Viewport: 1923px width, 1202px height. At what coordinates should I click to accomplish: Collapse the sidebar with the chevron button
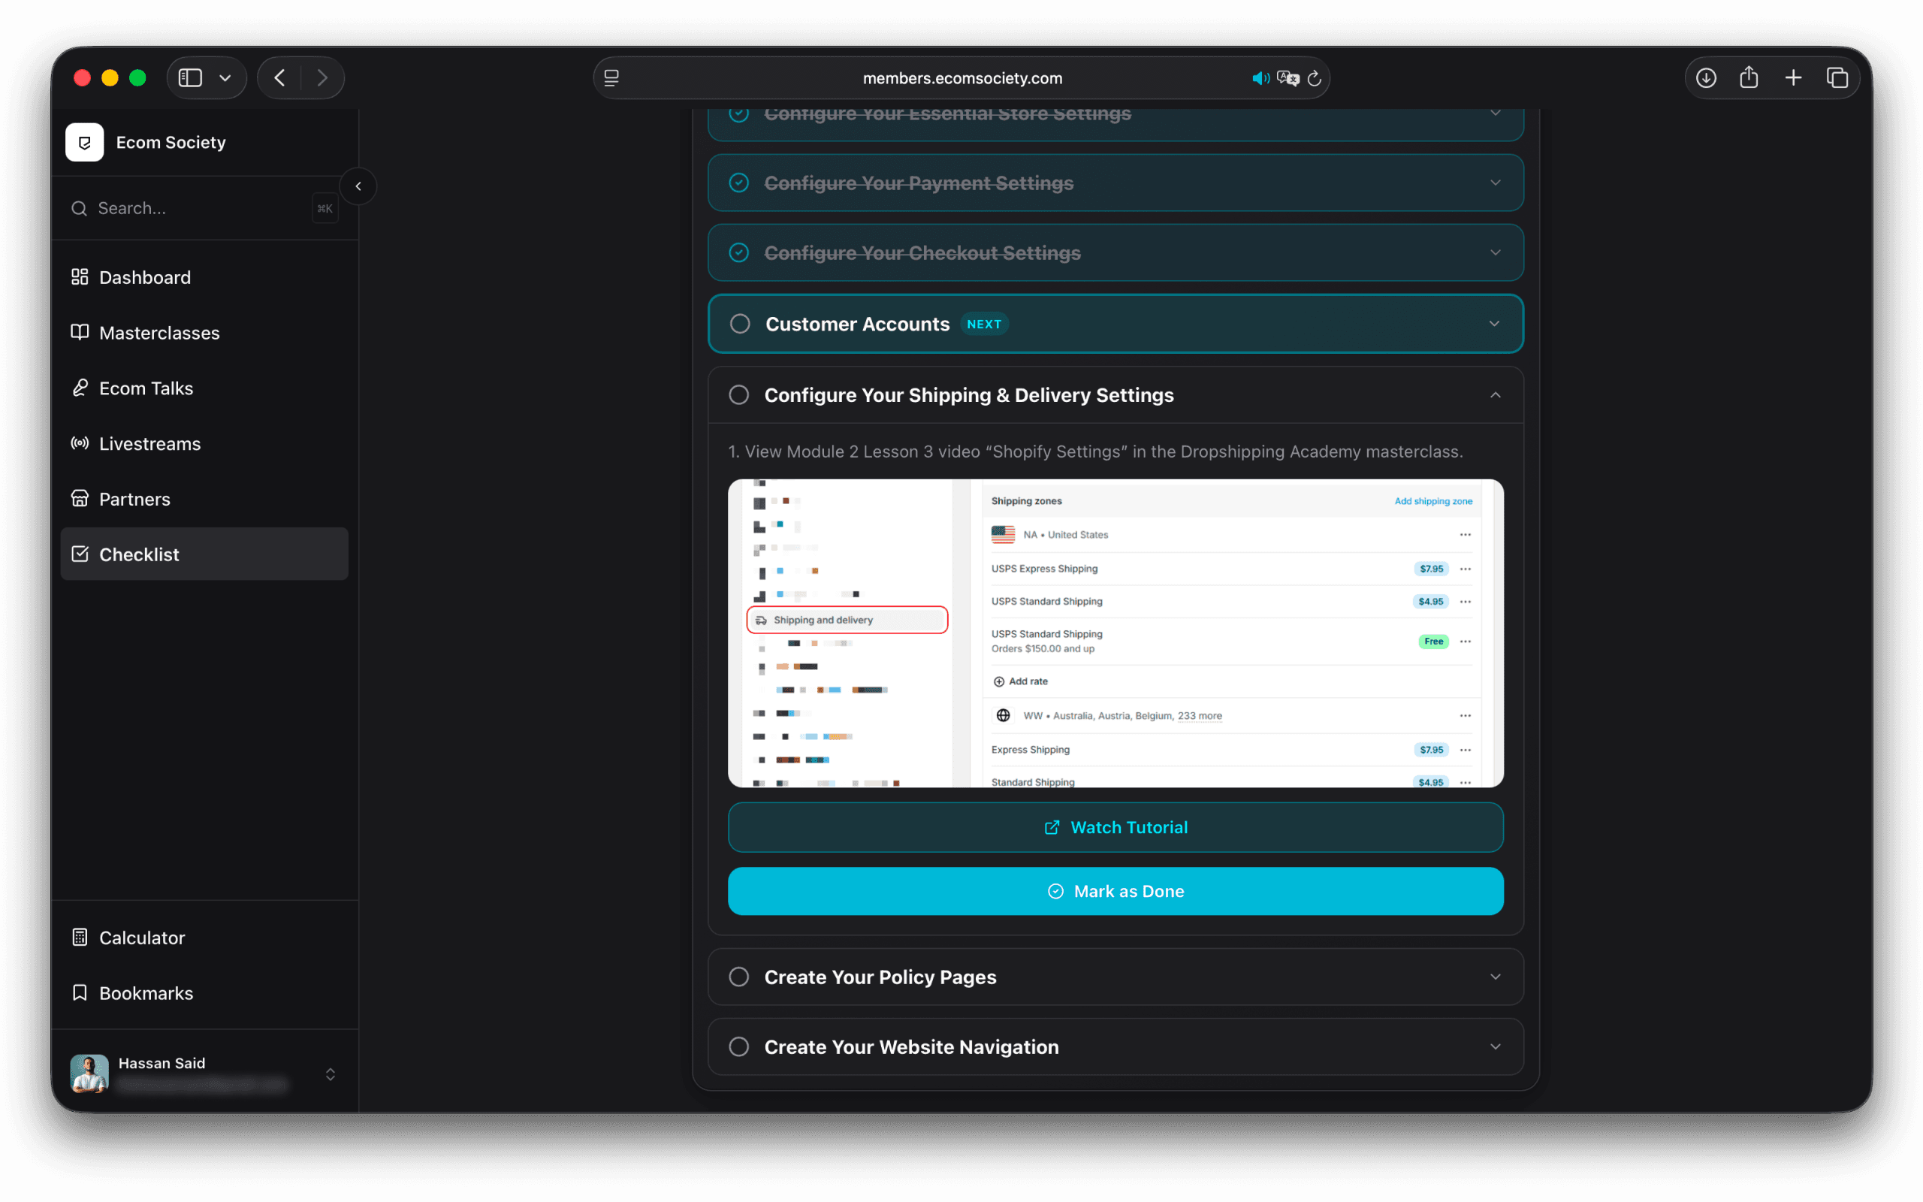pyautogui.click(x=358, y=186)
